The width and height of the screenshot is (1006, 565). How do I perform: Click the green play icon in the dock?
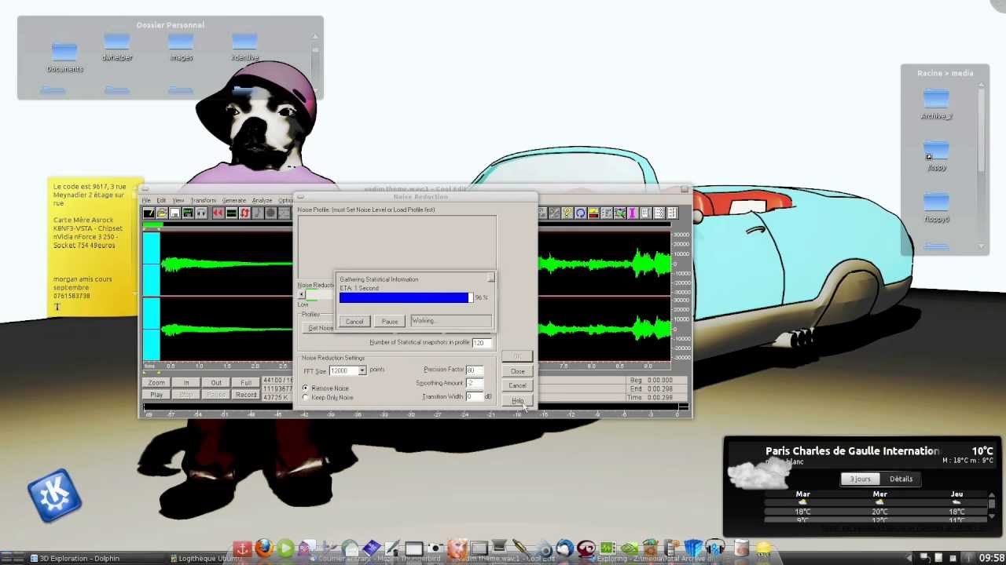click(285, 548)
